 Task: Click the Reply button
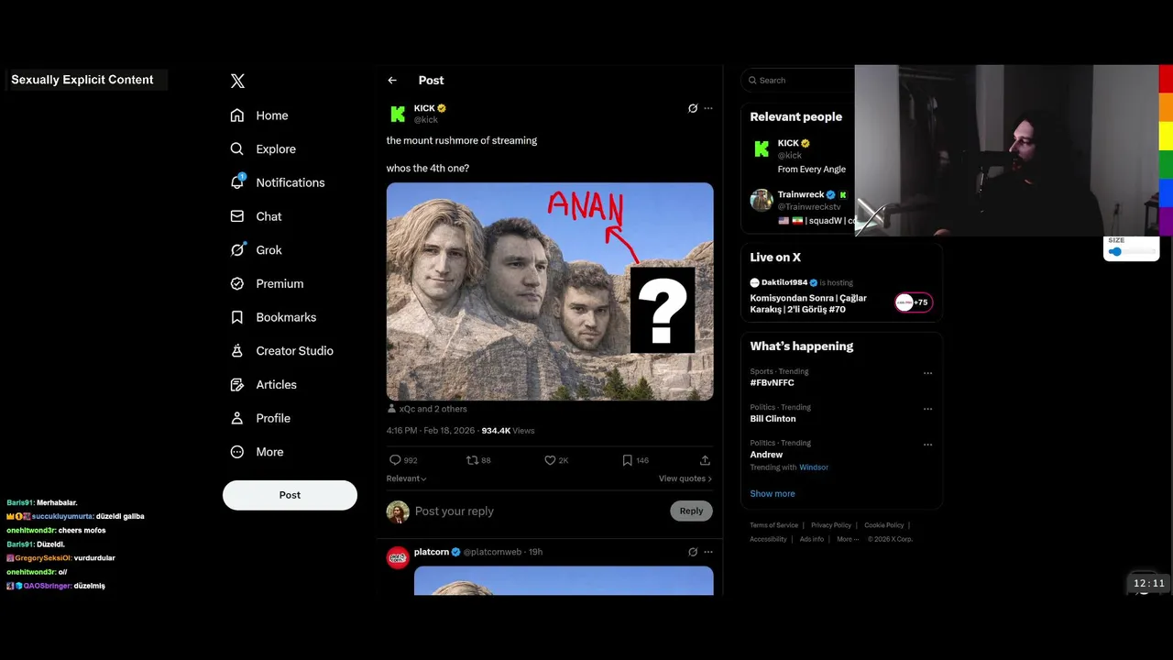691,511
